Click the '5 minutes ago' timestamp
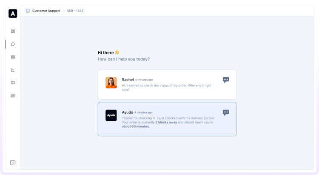319x175 pixels. click(x=144, y=80)
